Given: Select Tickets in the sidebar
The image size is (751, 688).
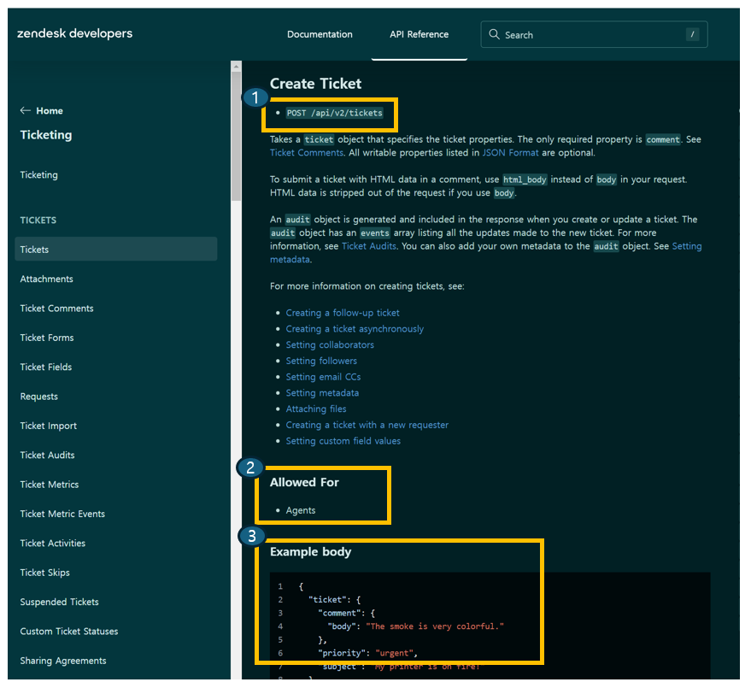Looking at the screenshot, I should click(x=116, y=250).
